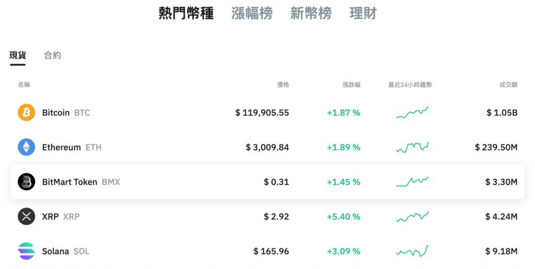Viewport: 535px width, 269px height.
Task: Click Ethereum volume $ 239.50M
Action: pyautogui.click(x=496, y=148)
